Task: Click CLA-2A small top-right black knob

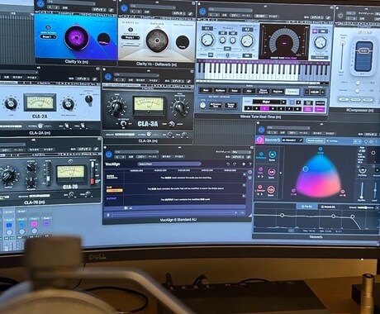Action: [88, 99]
